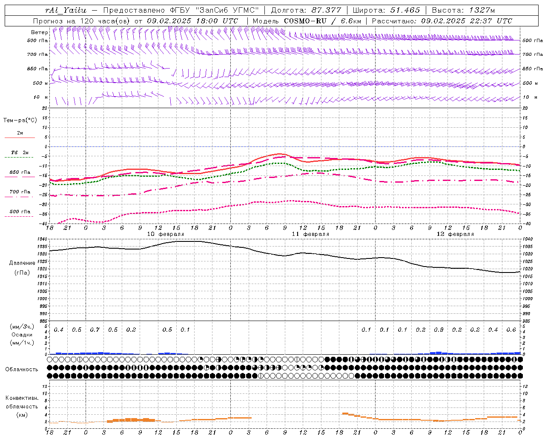Click the (мм/1ч.) units label
Viewport: 545px width, 436px height.
pyautogui.click(x=21, y=343)
